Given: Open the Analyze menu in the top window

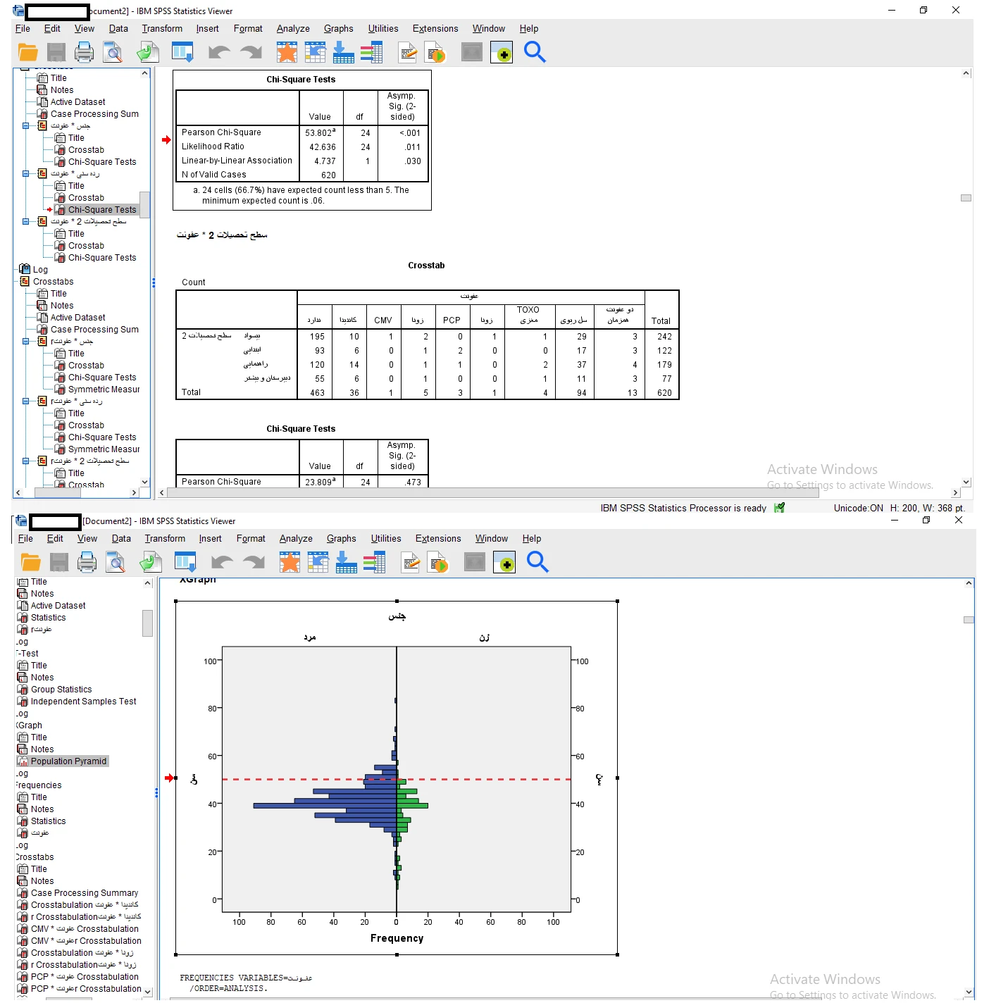Looking at the screenshot, I should tap(293, 29).
